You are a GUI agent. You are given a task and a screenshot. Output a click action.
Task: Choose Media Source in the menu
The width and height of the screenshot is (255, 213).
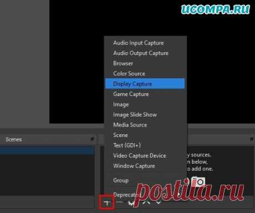pyautogui.click(x=145, y=125)
